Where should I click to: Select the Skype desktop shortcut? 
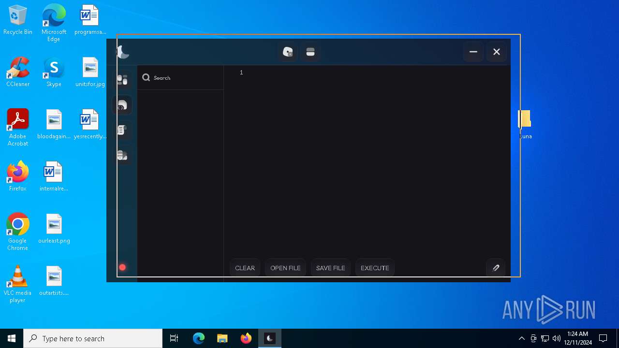[54, 72]
